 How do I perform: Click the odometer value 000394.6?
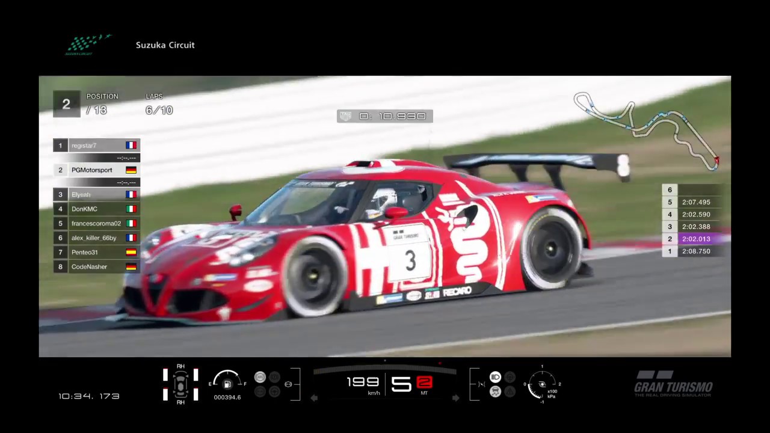tap(227, 398)
